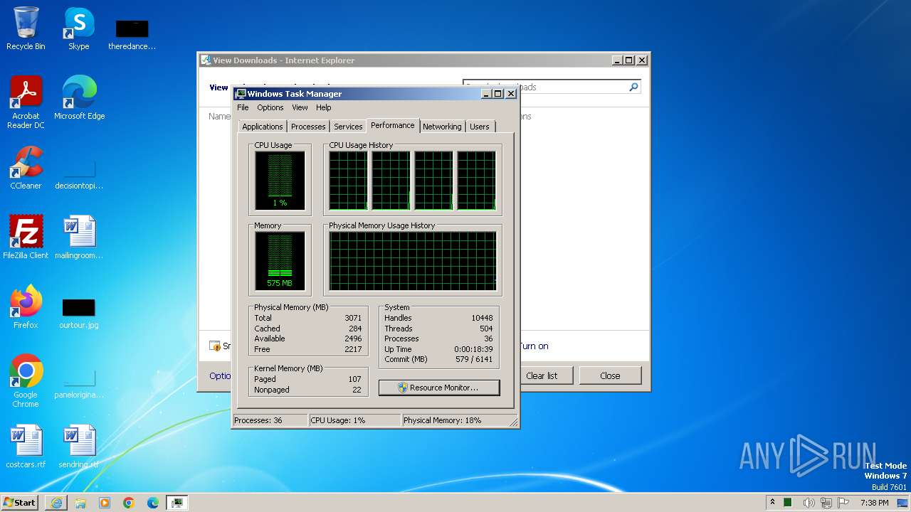Viewport: 911px width, 512px height.
Task: Click the green CPU meter tray icon
Action: [x=788, y=503]
